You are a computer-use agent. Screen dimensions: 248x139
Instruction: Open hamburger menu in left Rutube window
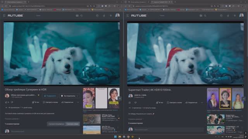[x=4, y=15]
